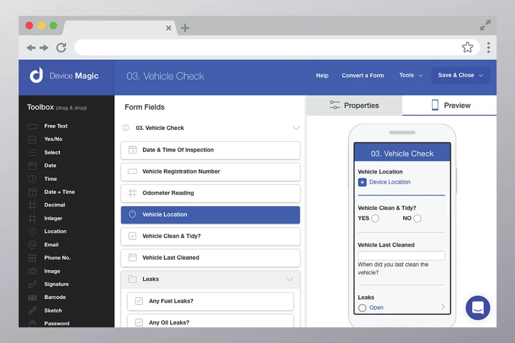Close the current browser tab
Viewport: 515px width, 343px height.
(x=169, y=28)
